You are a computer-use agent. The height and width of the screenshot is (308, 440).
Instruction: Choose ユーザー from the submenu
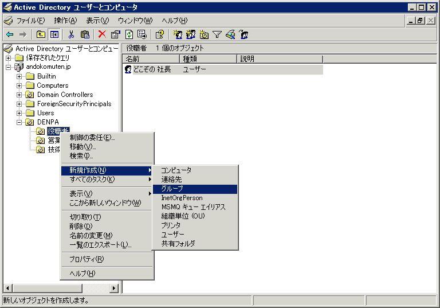195,235
